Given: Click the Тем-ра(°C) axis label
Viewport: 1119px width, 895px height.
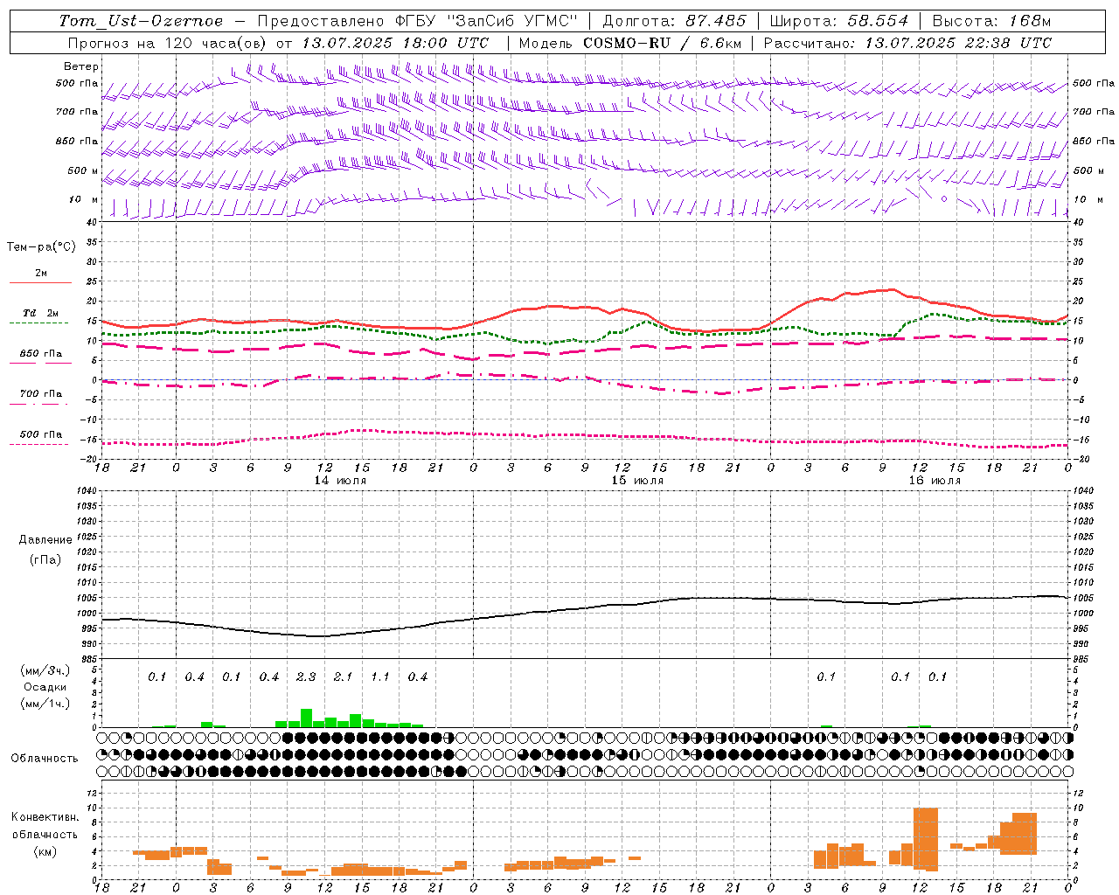Looking at the screenshot, I should tap(41, 247).
